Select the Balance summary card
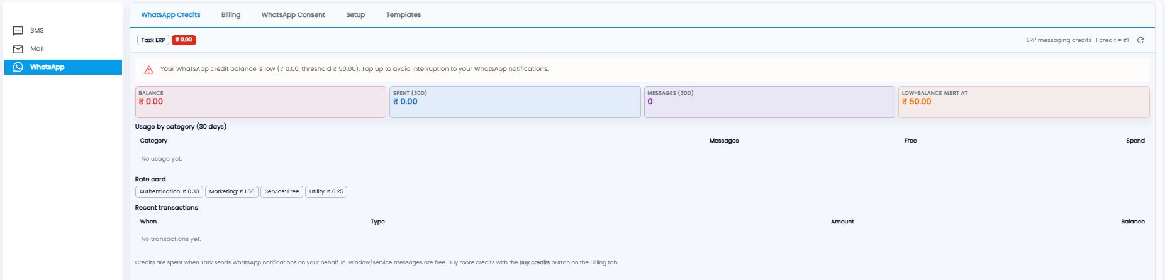1165x280 pixels. coord(260,102)
